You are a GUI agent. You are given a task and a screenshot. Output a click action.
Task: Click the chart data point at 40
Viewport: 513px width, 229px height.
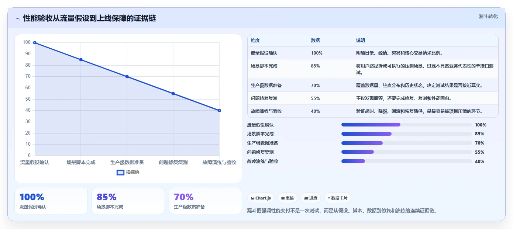[x=219, y=111]
